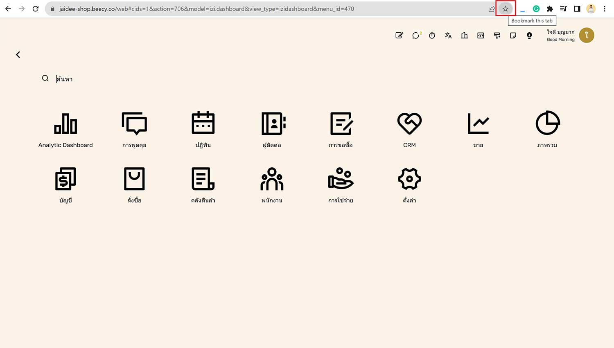Open the พนักงาน employees app

pyautogui.click(x=272, y=179)
